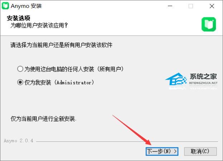
Task: Click the large green Anymo logo
Action: point(209,24)
